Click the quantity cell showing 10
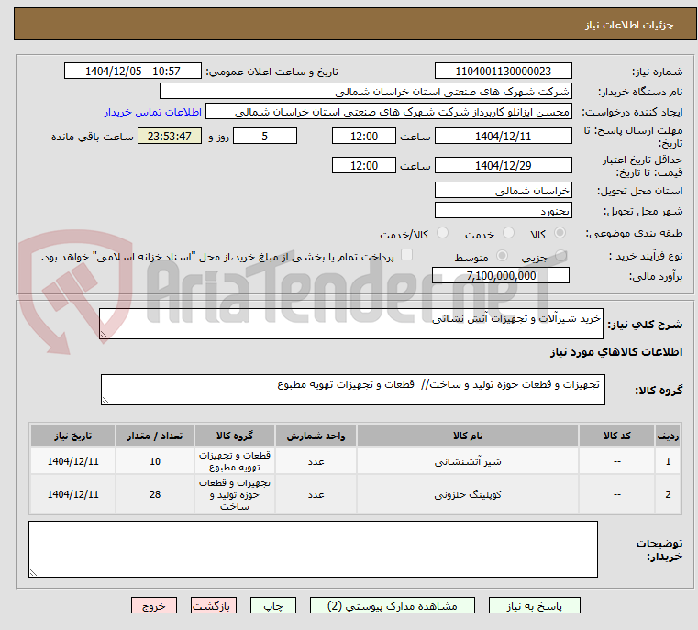Screen dimensions: 698x630 pos(155,461)
